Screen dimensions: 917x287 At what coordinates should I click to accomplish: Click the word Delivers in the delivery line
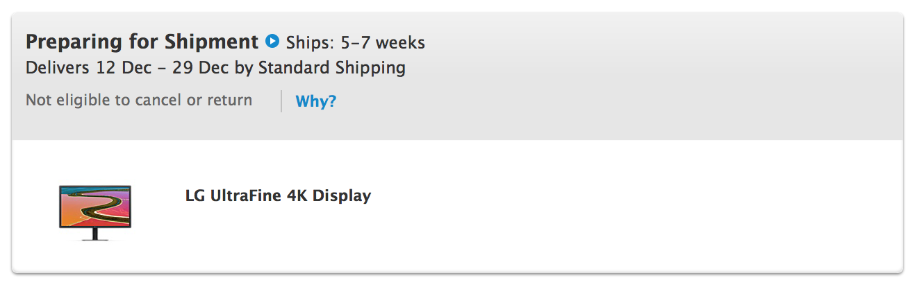tap(58, 68)
